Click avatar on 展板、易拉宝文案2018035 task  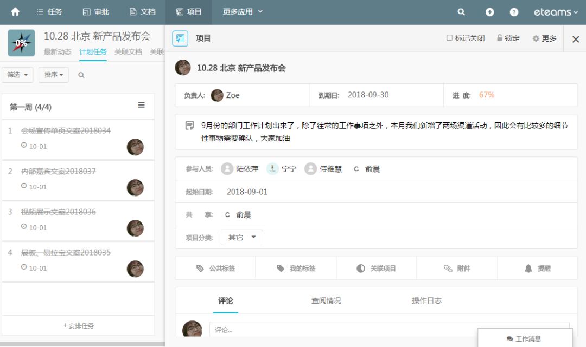pyautogui.click(x=135, y=269)
